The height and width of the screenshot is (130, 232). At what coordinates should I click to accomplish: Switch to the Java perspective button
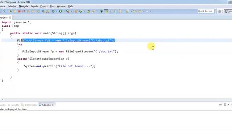pyautogui.click(x=228, y=11)
